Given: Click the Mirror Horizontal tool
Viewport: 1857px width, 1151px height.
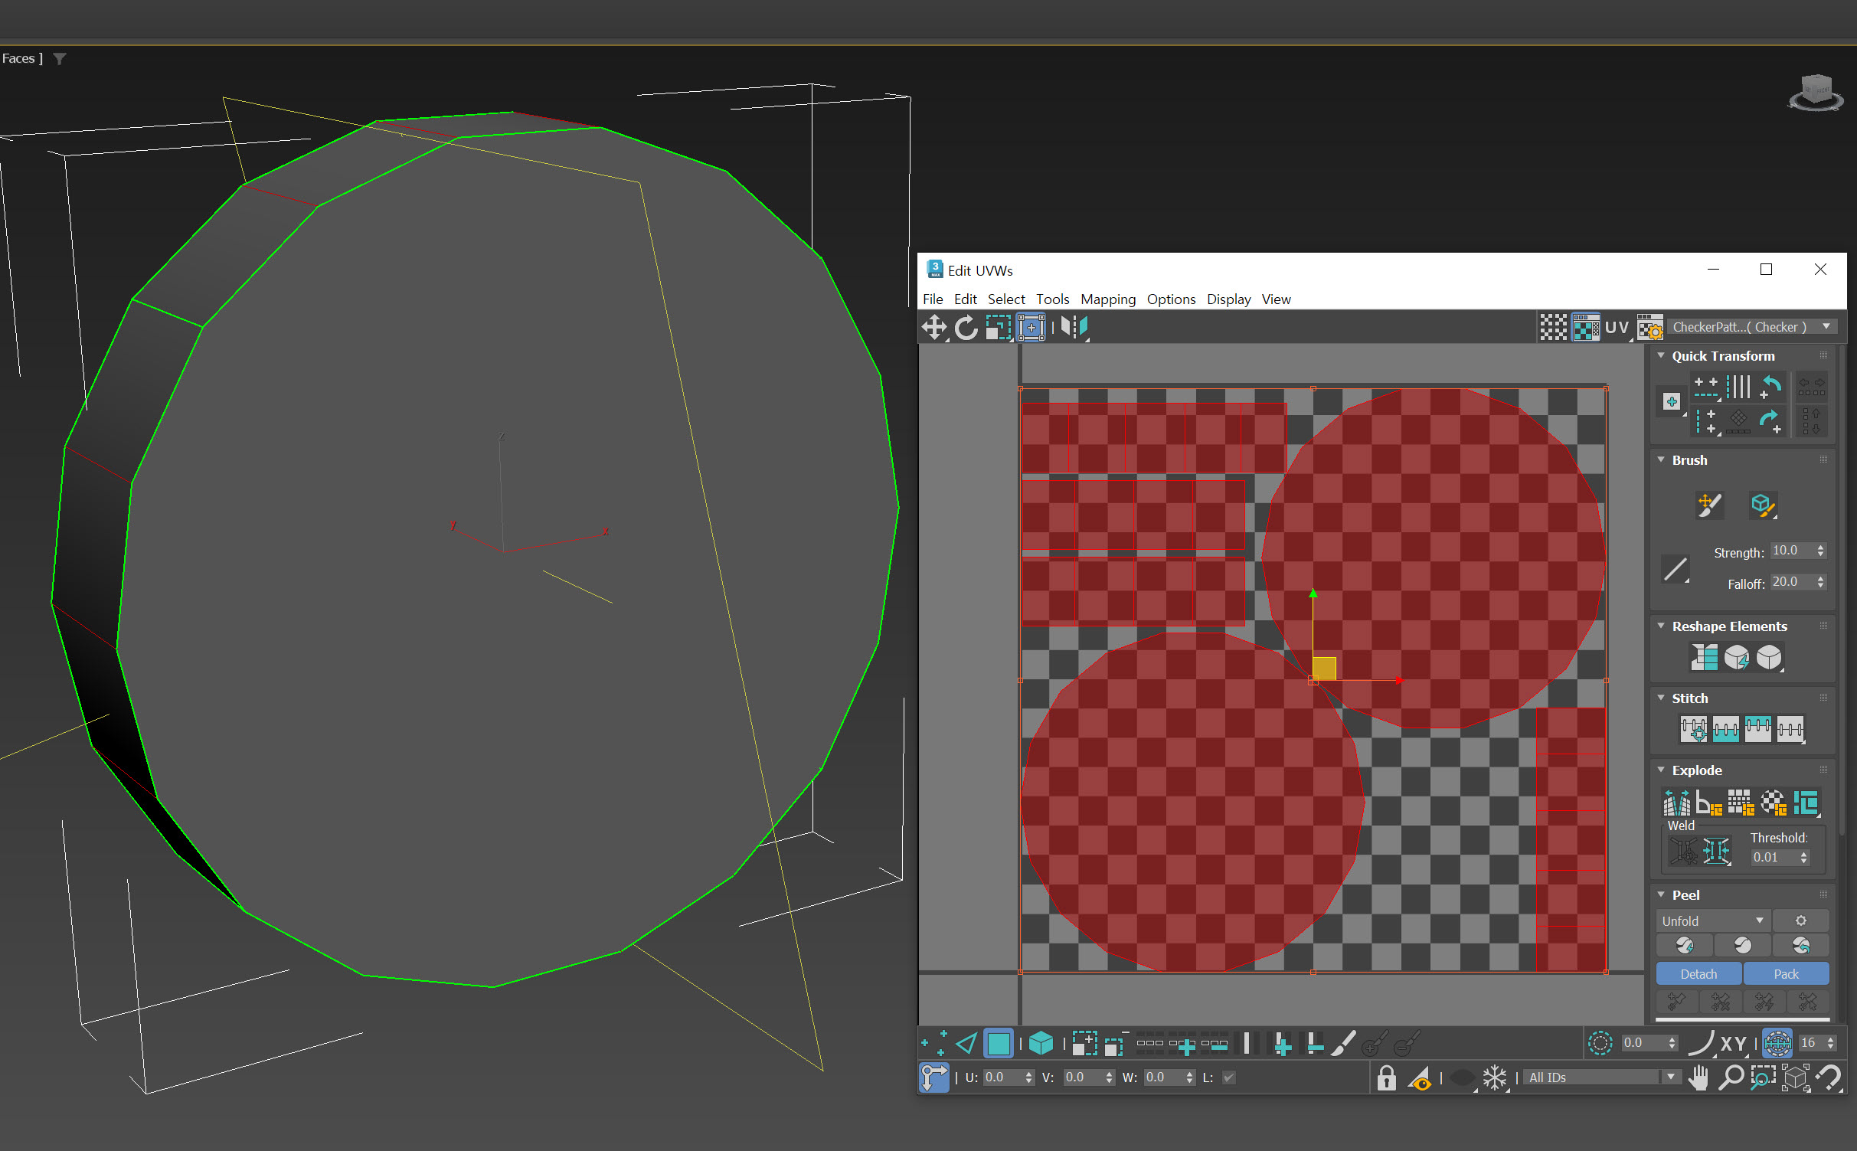Looking at the screenshot, I should coord(1074,328).
